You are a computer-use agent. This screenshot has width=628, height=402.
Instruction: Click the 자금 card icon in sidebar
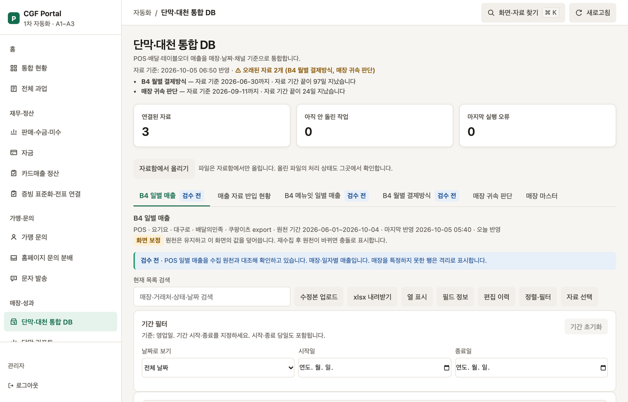point(14,153)
